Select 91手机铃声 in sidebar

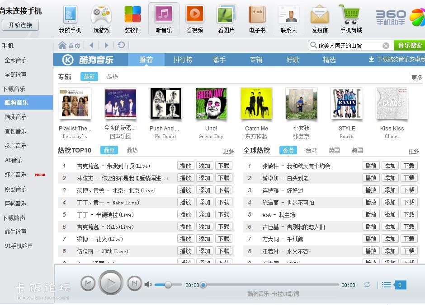pos(19,246)
